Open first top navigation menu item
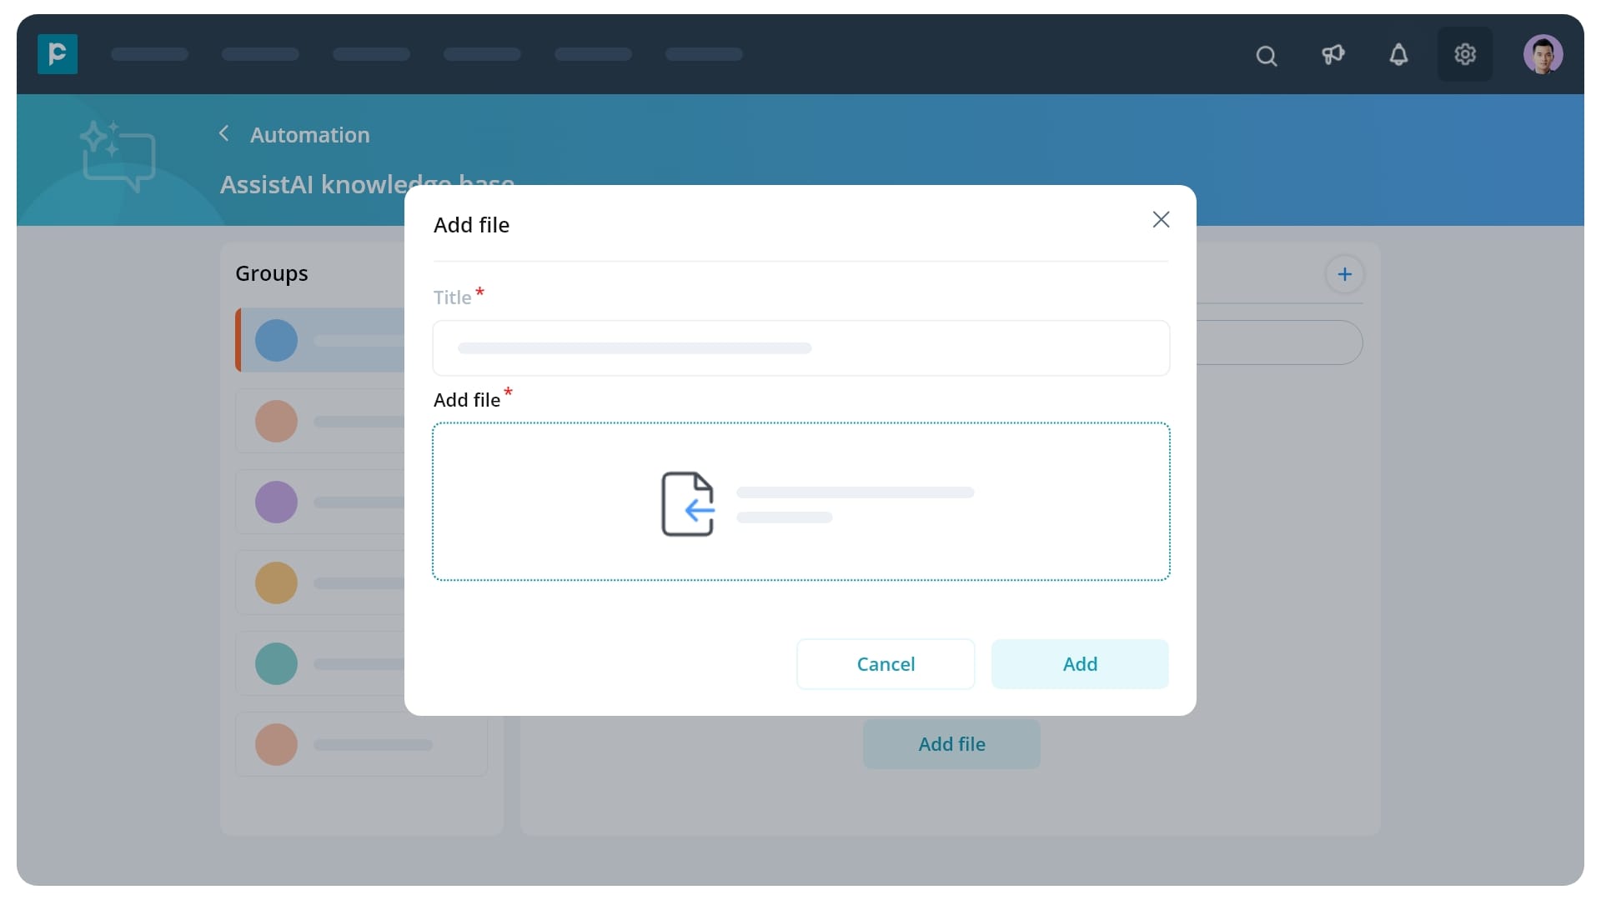 149,55
